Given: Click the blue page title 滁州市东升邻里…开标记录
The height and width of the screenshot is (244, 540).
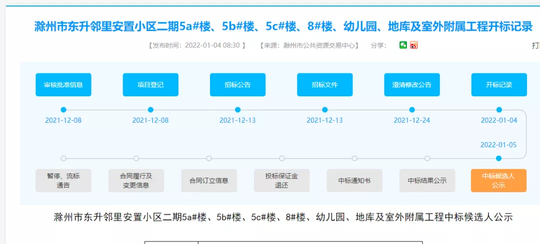Looking at the screenshot, I should [283, 26].
